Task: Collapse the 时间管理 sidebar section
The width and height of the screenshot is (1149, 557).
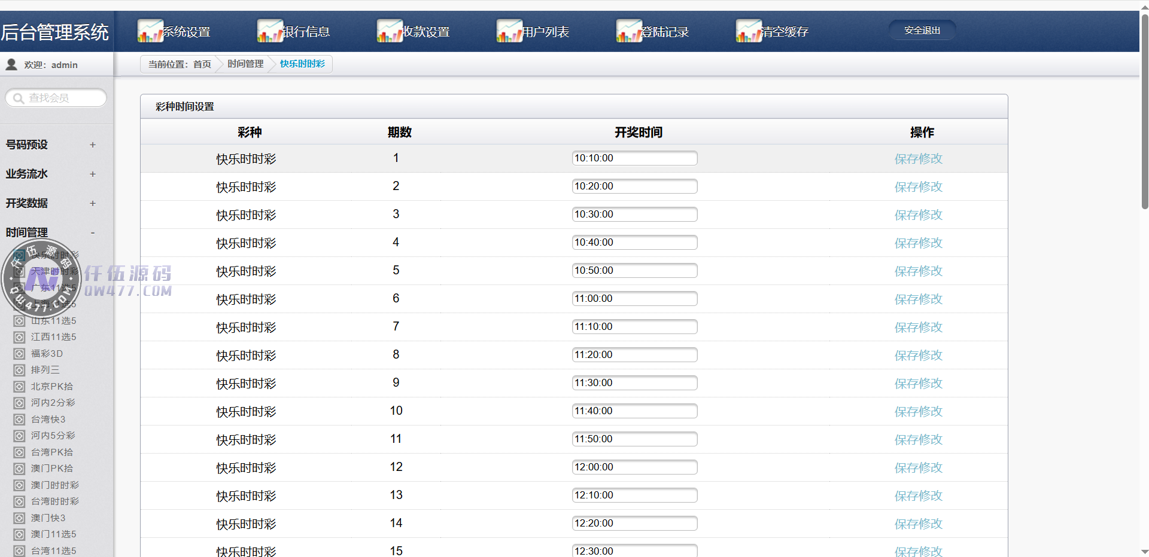Action: [92, 232]
